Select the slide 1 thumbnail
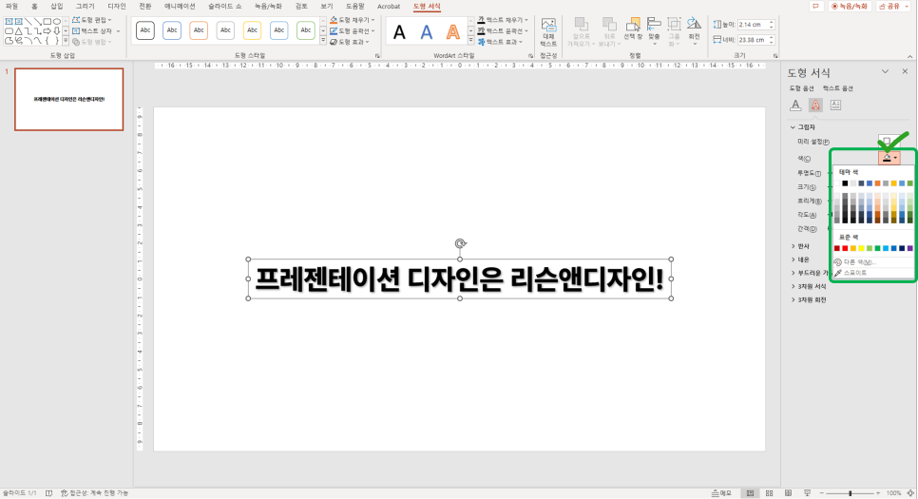Screen dimensions: 918x499 69,99
